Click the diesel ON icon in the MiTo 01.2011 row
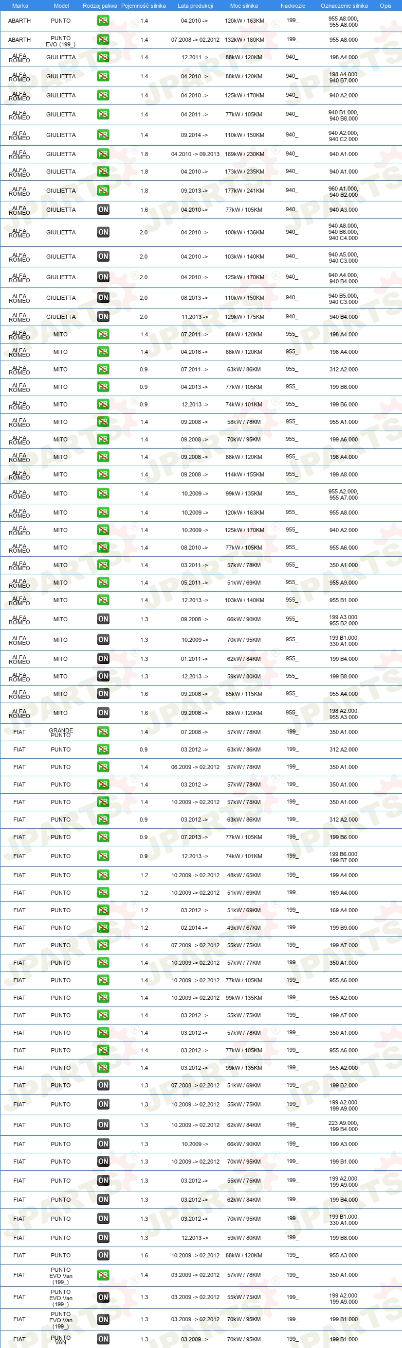 pyautogui.click(x=103, y=659)
